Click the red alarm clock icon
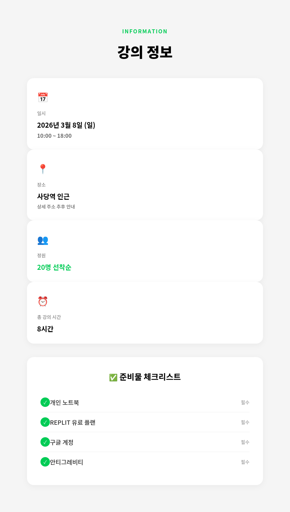Image resolution: width=290 pixels, height=512 pixels. tap(43, 301)
